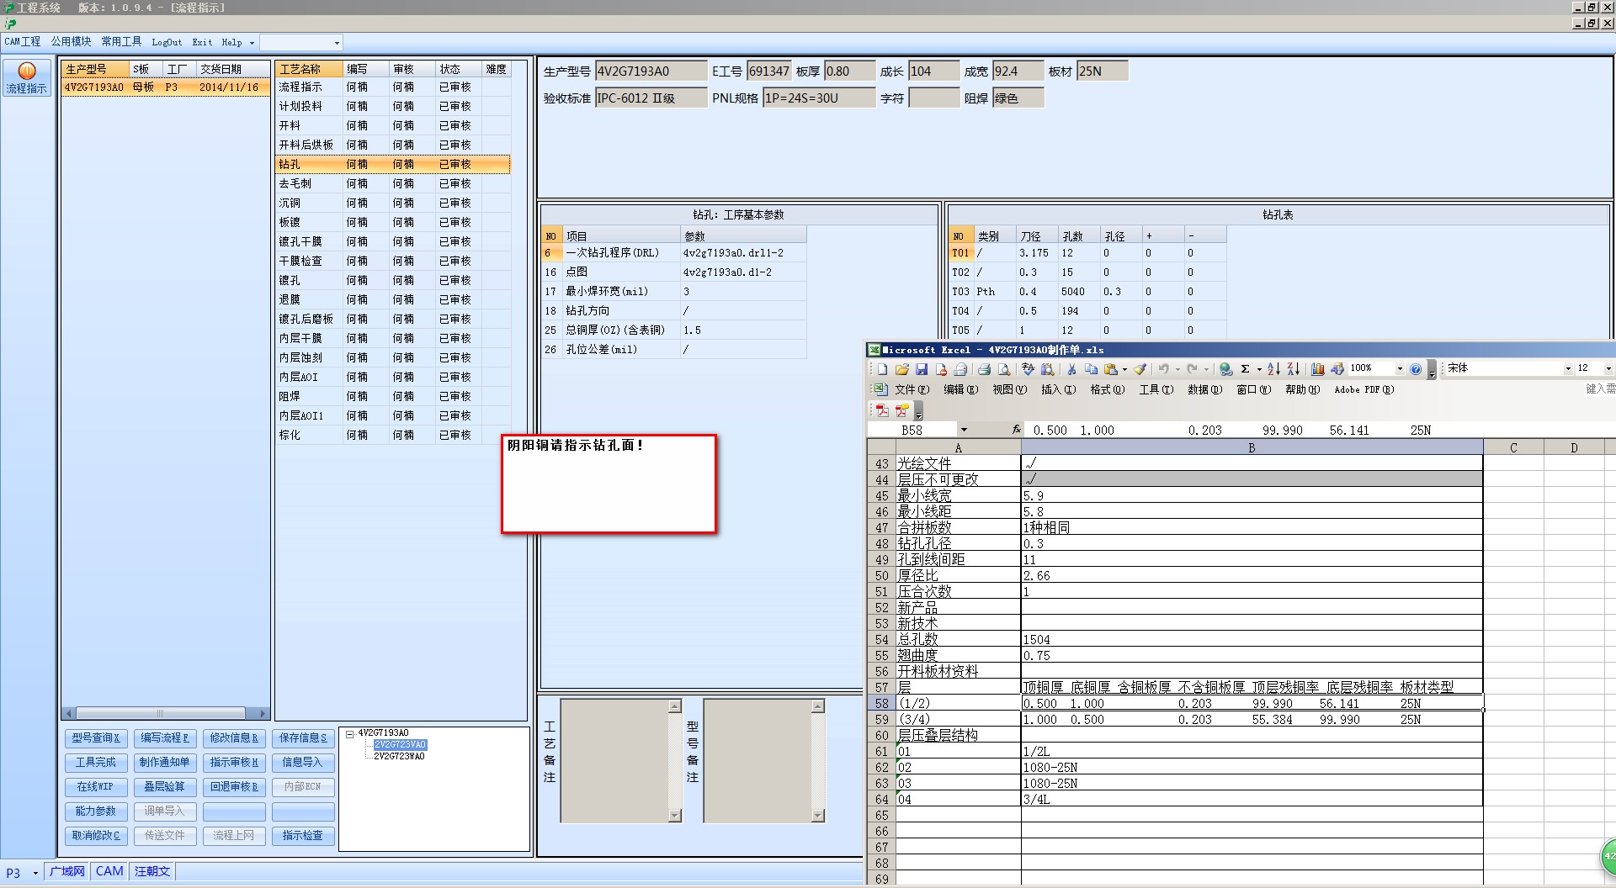The width and height of the screenshot is (1616, 888).
Task: Open Excel's 数据(D) menu
Action: 1204,389
